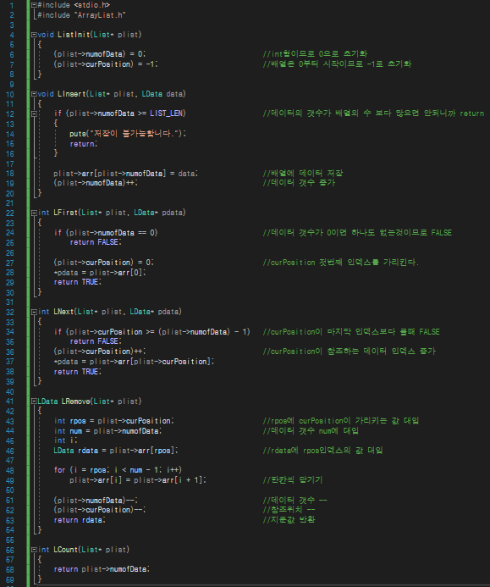The image size is (490, 587).
Task: Click LData rdata declaration on line 46
Action: point(116,451)
